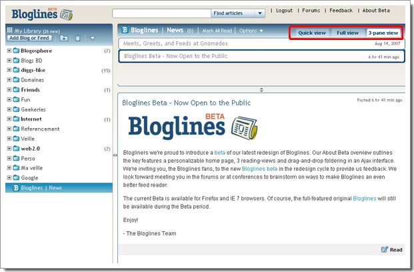Click the Ma veille folder icon
The width and height of the screenshot is (414, 272).
click(x=16, y=168)
